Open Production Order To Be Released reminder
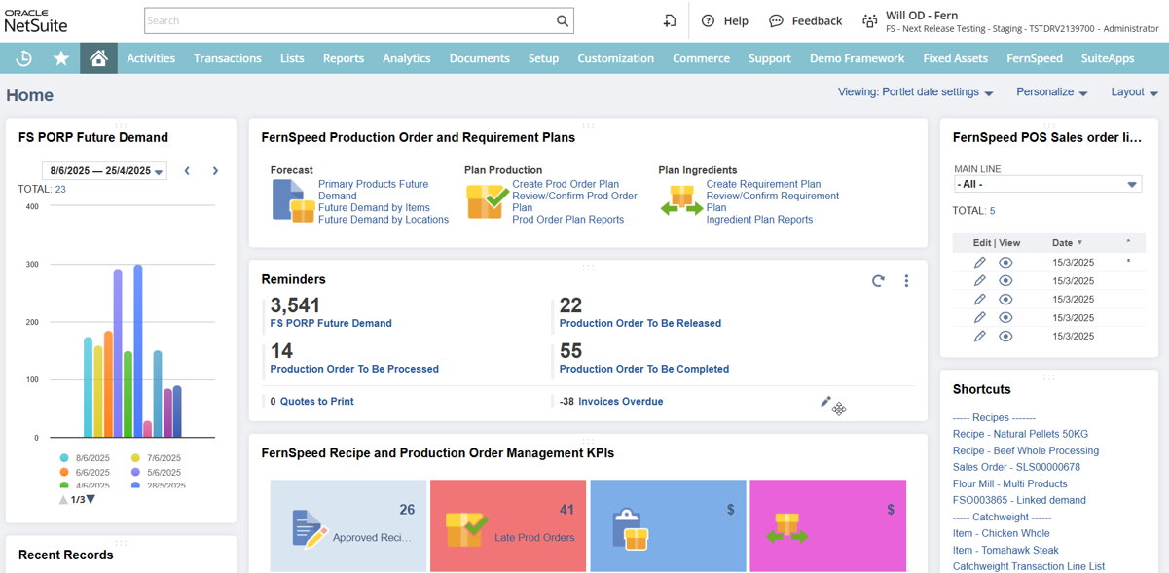1169x573 pixels. (640, 323)
